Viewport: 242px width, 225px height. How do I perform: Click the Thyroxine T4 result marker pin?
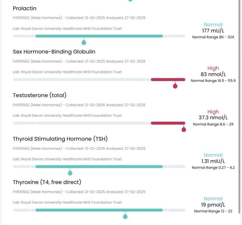[125, 217]
